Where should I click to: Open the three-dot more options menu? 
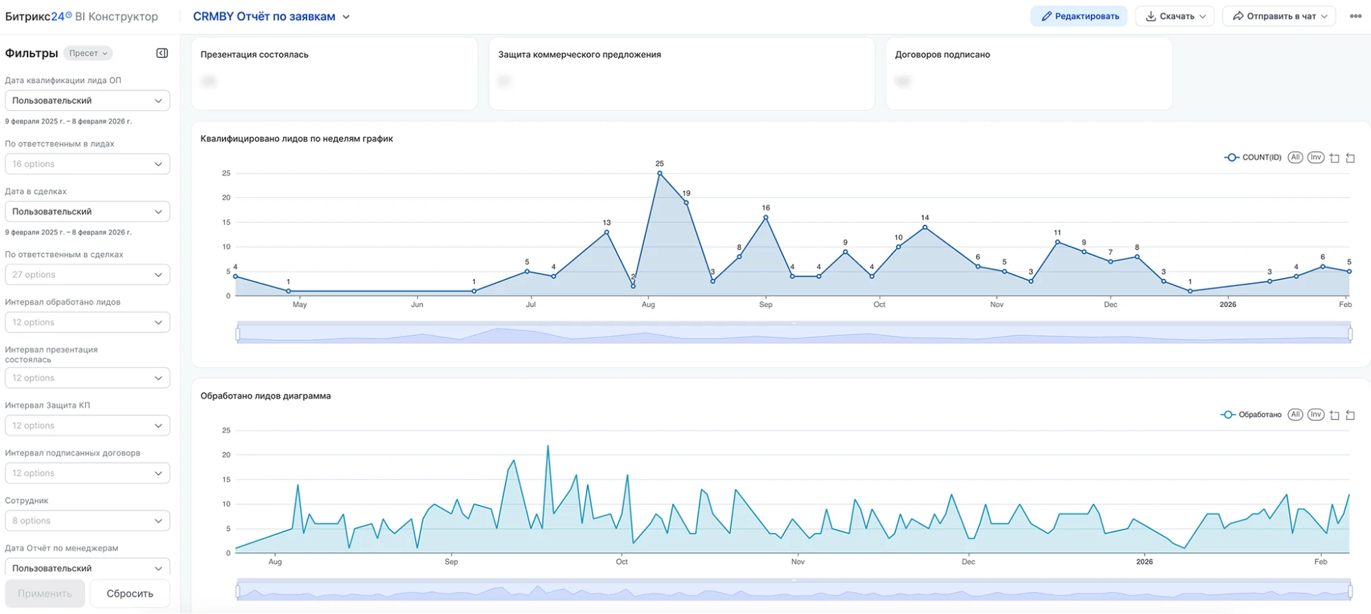coord(1355,16)
